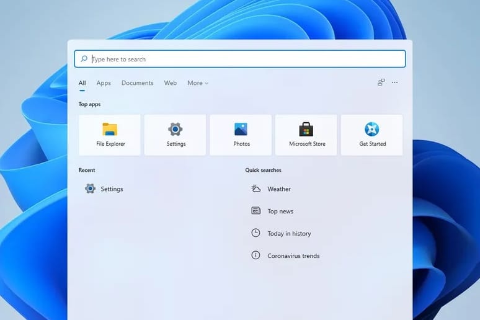Switch to the Documents tab
The image size is (480, 320).
[x=138, y=83]
